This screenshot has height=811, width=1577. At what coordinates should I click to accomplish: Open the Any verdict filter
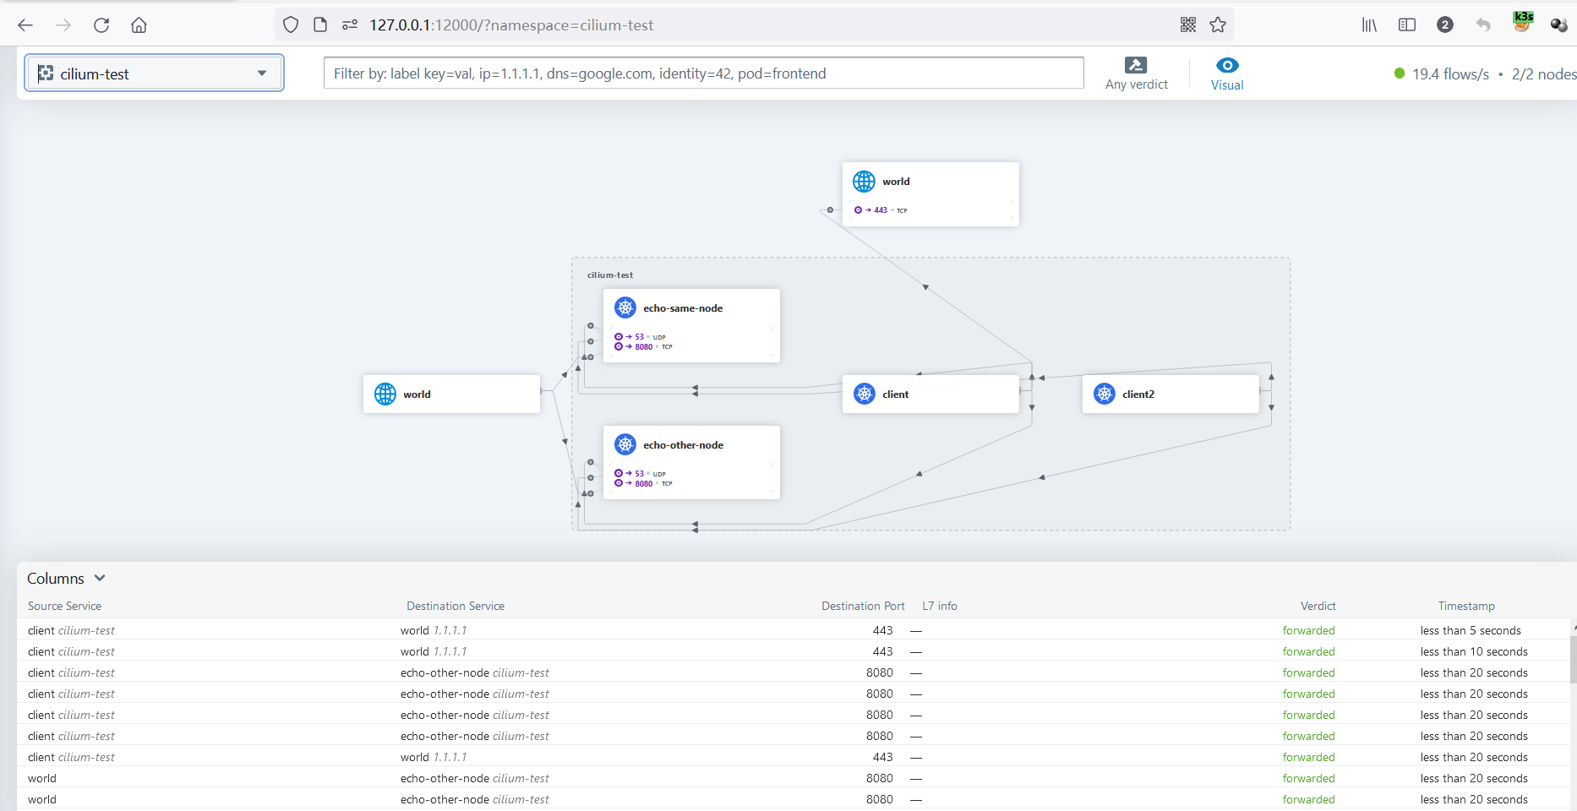point(1136,73)
